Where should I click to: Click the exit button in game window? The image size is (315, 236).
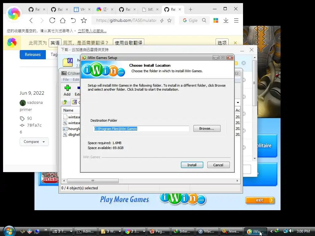(260, 200)
